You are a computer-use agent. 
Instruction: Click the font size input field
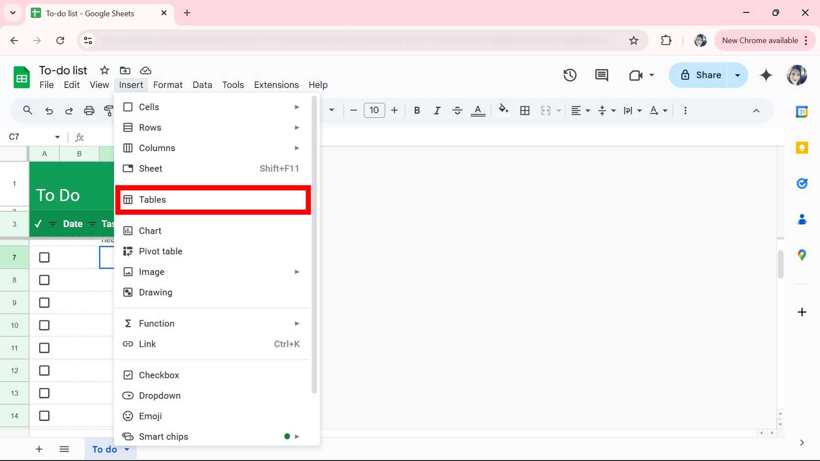click(374, 110)
